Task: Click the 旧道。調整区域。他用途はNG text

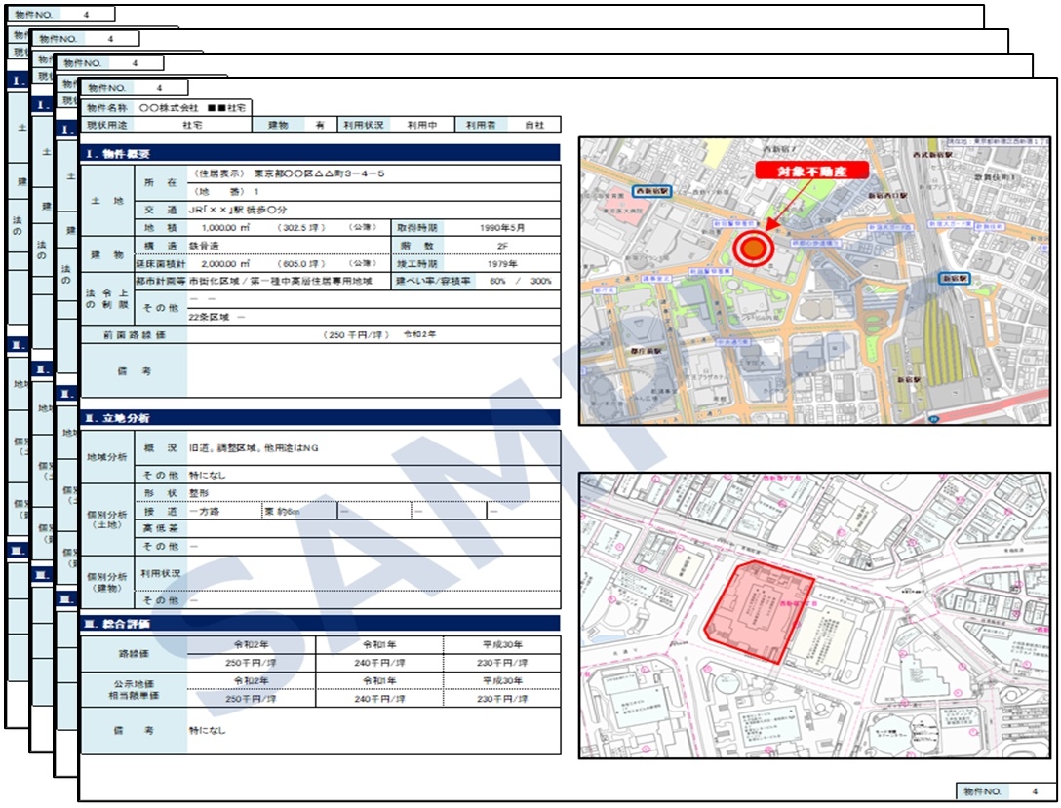Action: tap(254, 448)
